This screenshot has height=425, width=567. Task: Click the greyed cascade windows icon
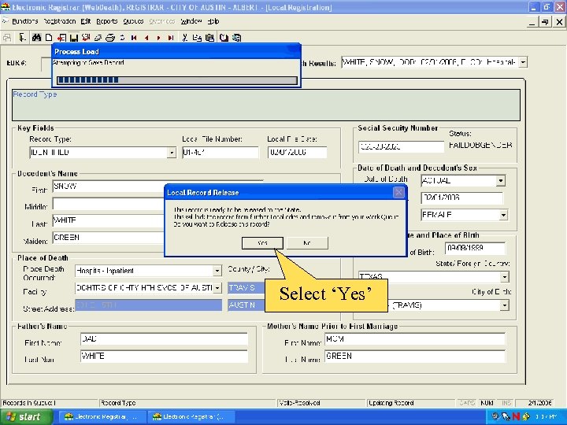(7, 38)
